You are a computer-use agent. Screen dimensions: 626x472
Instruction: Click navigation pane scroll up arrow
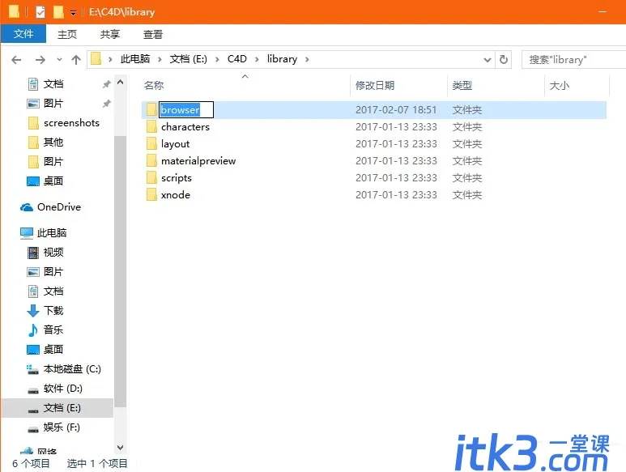click(x=120, y=83)
